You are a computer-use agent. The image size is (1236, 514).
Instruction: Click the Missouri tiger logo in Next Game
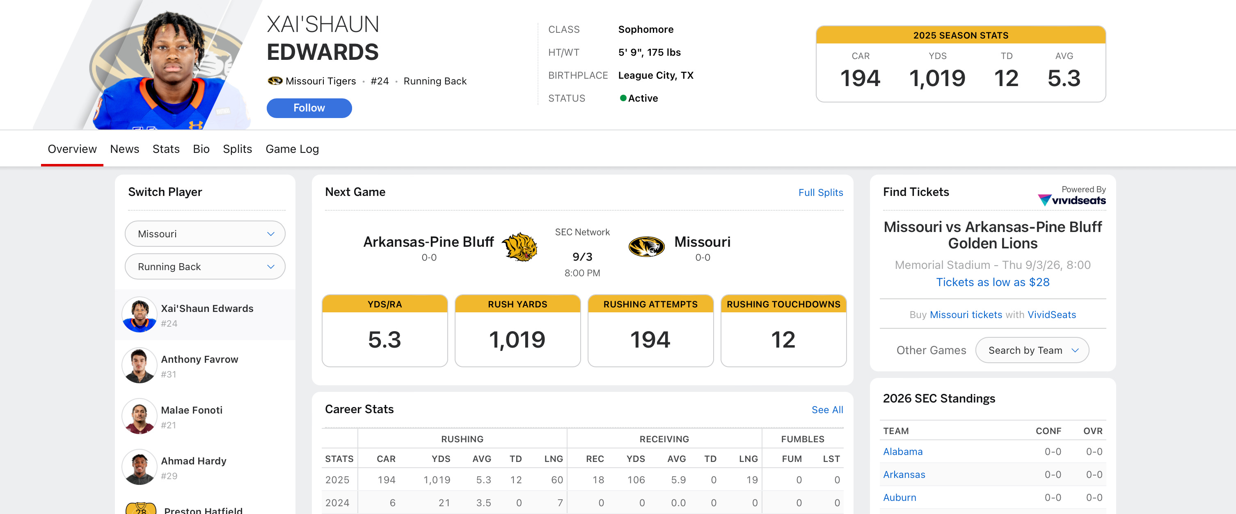[x=646, y=247]
